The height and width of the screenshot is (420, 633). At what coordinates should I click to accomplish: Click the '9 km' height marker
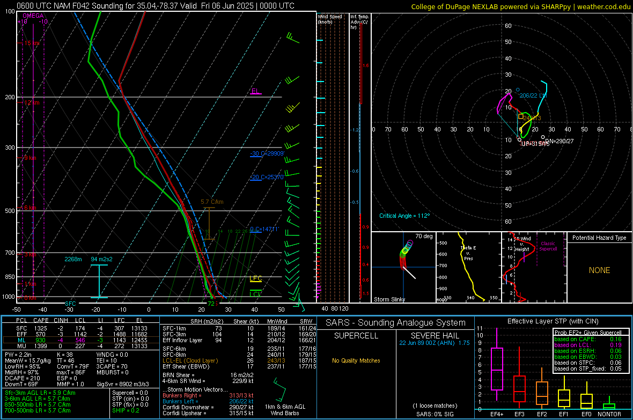[x=30, y=158]
